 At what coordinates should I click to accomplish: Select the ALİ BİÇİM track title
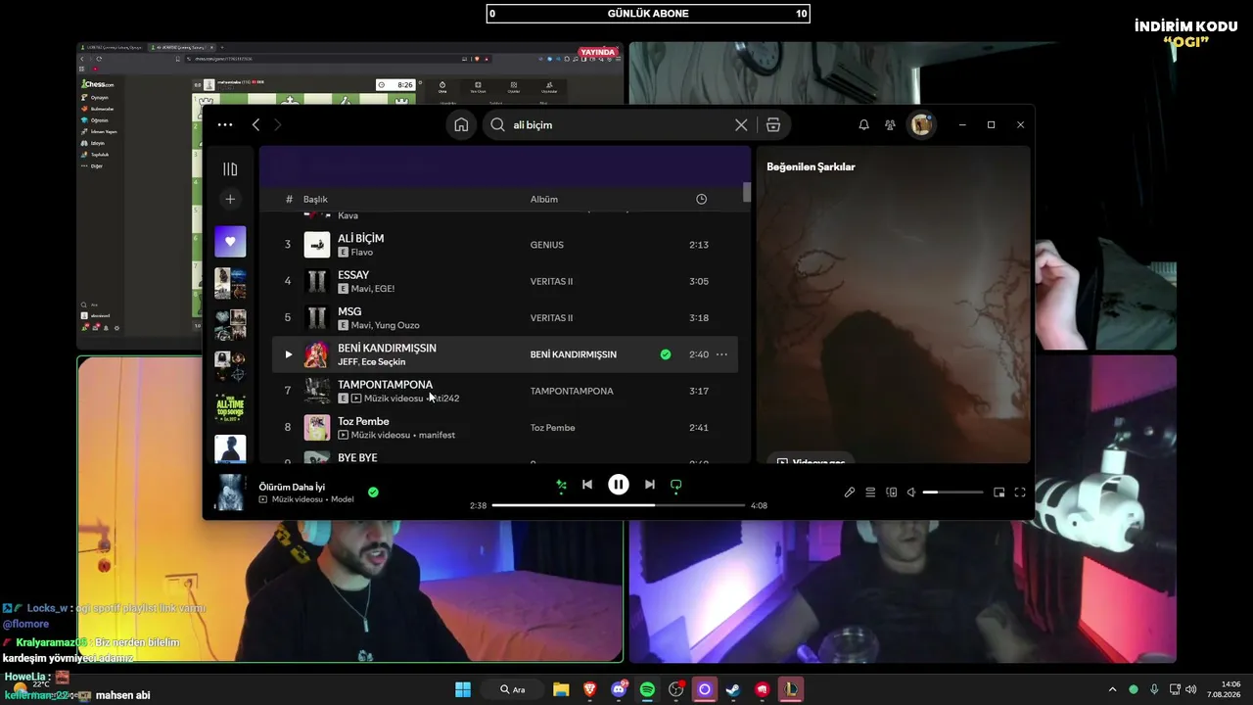[x=360, y=238]
